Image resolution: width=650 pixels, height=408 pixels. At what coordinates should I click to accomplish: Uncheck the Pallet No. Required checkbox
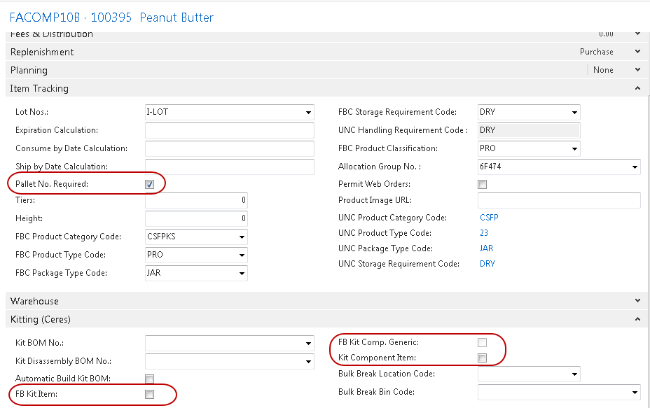[149, 185]
